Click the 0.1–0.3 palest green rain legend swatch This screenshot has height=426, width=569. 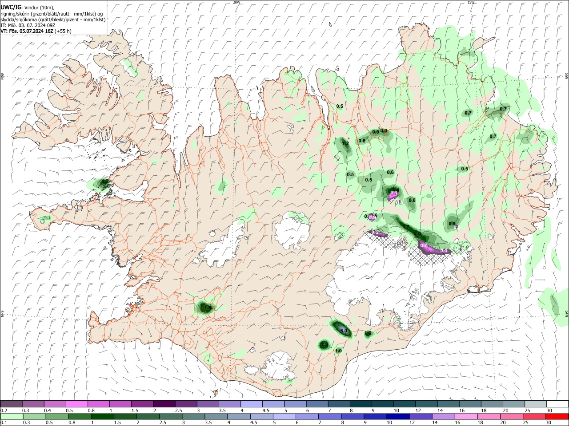(x=11, y=416)
